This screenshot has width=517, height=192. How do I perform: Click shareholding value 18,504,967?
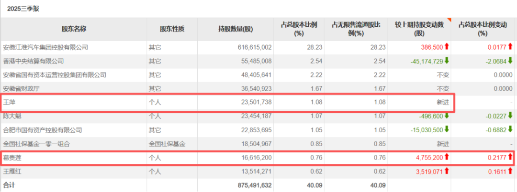[256, 144]
